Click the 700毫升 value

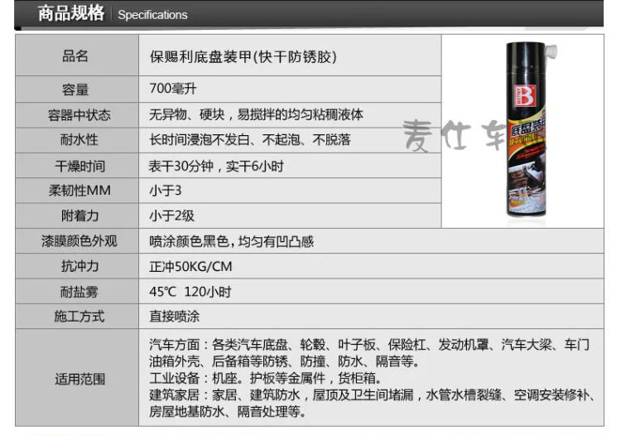tap(173, 89)
